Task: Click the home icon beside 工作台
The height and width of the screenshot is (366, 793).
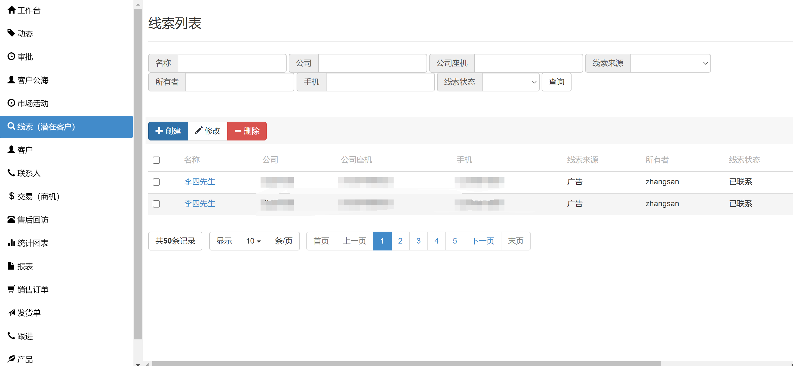Action: pos(11,10)
